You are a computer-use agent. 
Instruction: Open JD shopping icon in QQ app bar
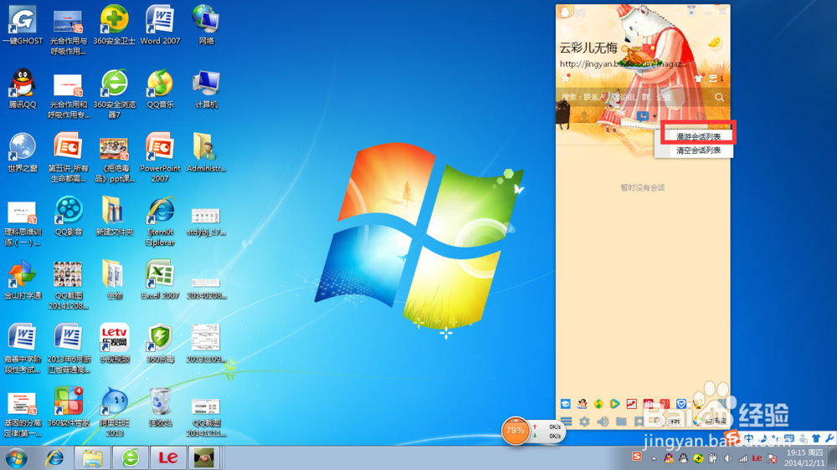pyautogui.click(x=648, y=404)
